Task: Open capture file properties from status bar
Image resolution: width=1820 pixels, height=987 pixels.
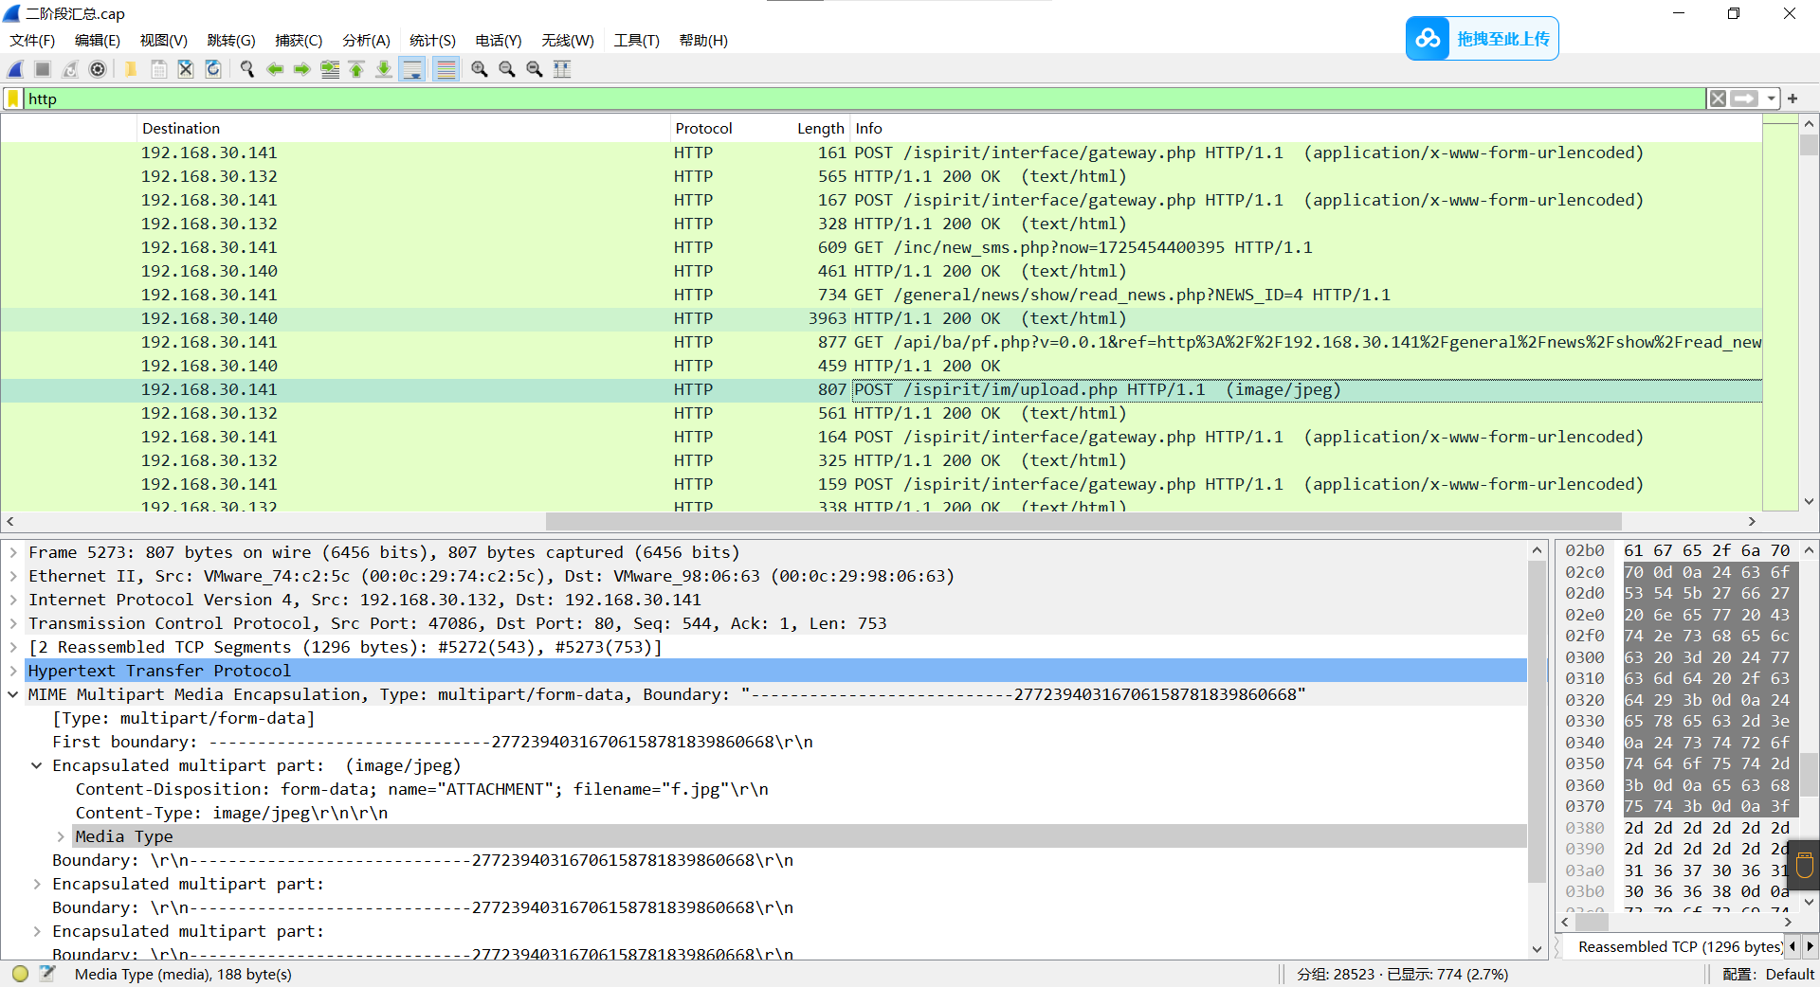Action: tap(47, 973)
